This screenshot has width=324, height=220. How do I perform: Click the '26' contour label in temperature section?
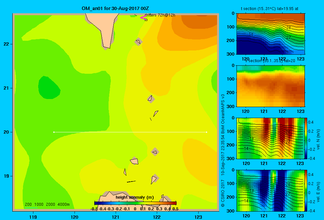click(289, 27)
